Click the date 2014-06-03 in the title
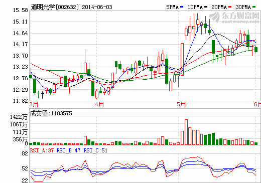Image resolution: width=261 pixels, height=183 pixels. click(97, 7)
